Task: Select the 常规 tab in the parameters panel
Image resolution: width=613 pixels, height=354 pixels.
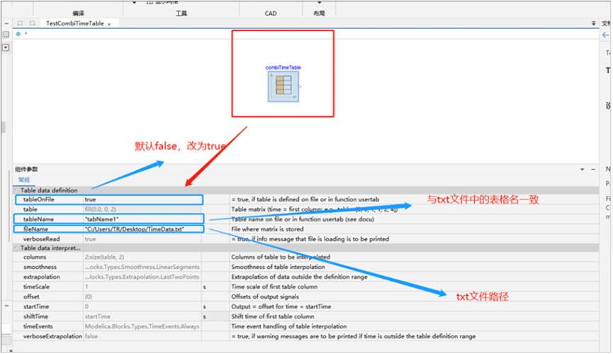Action: click(x=24, y=180)
